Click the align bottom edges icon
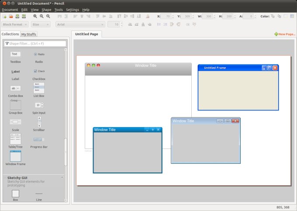 (111, 17)
